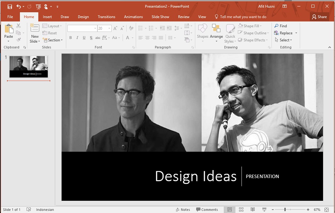Click Find in the Editing group
Image resolution: width=335 pixels, height=213 pixels.
[281, 26]
